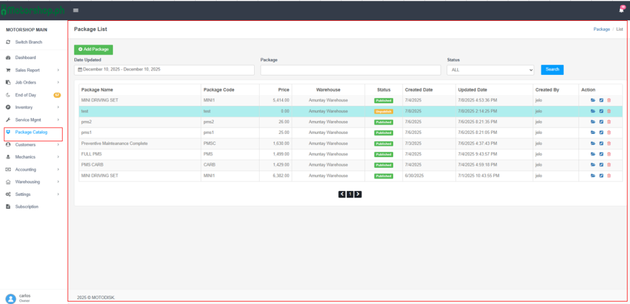630x304 pixels.
Task: Click the Package breadcrumb link
Action: pyautogui.click(x=601, y=29)
